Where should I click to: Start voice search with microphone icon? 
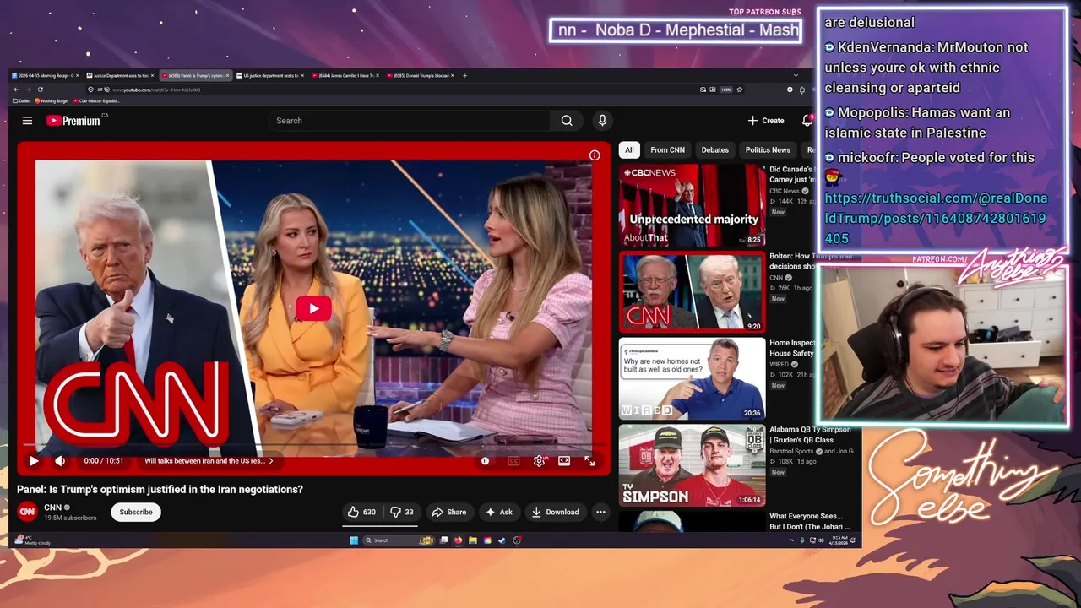click(x=602, y=121)
